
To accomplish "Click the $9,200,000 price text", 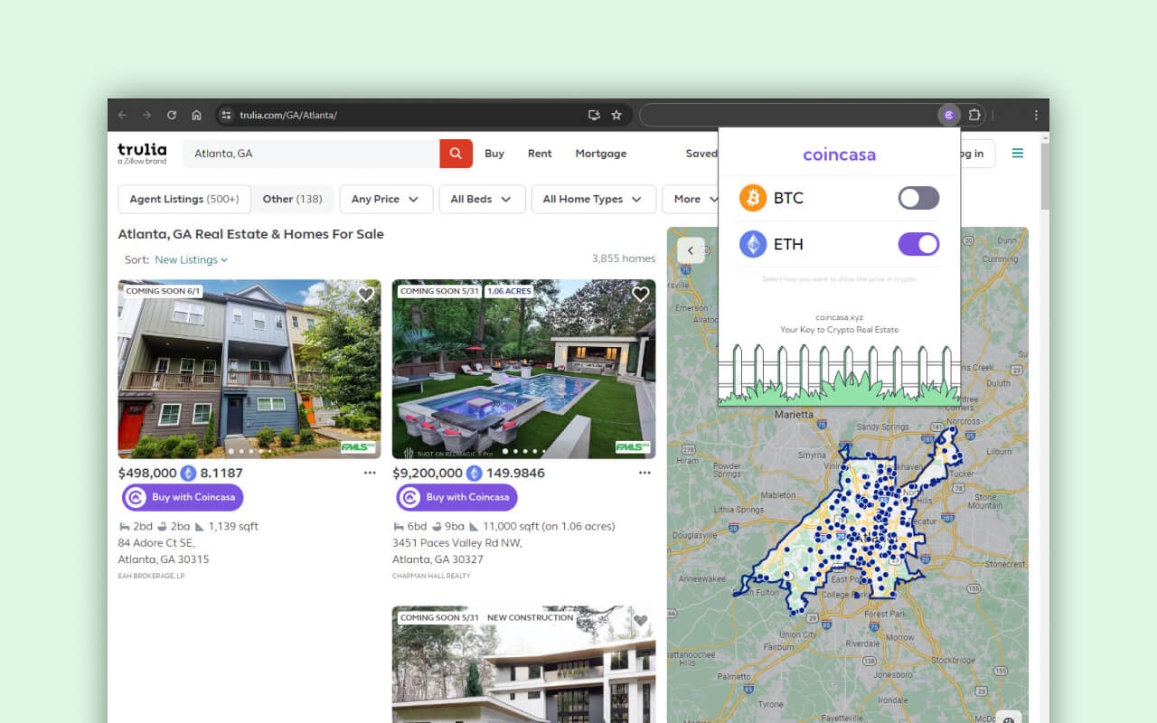I will coord(428,473).
